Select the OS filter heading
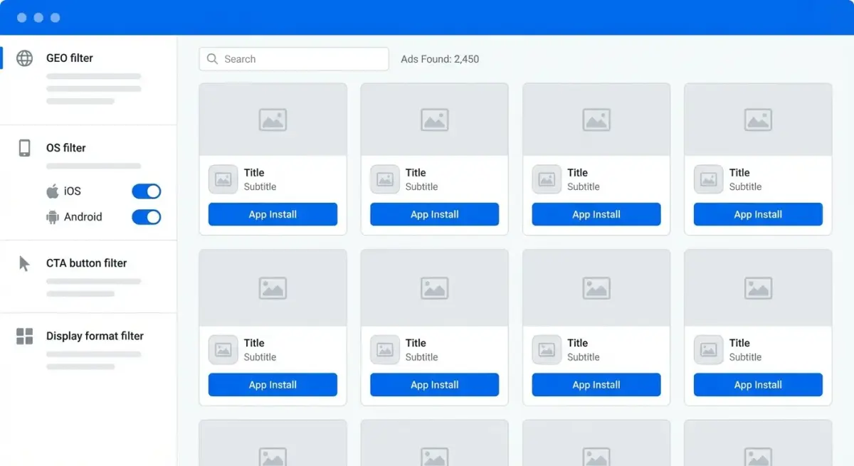 pos(66,148)
